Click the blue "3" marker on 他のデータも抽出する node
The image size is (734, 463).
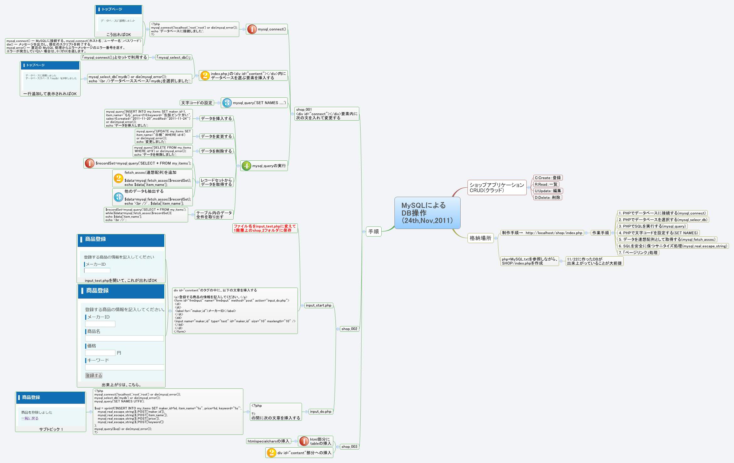[118, 197]
